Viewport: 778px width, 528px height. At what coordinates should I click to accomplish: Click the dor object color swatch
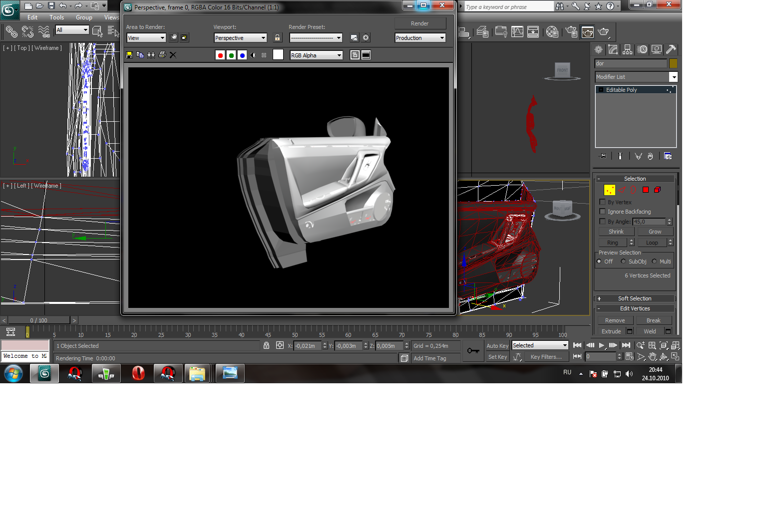[673, 63]
